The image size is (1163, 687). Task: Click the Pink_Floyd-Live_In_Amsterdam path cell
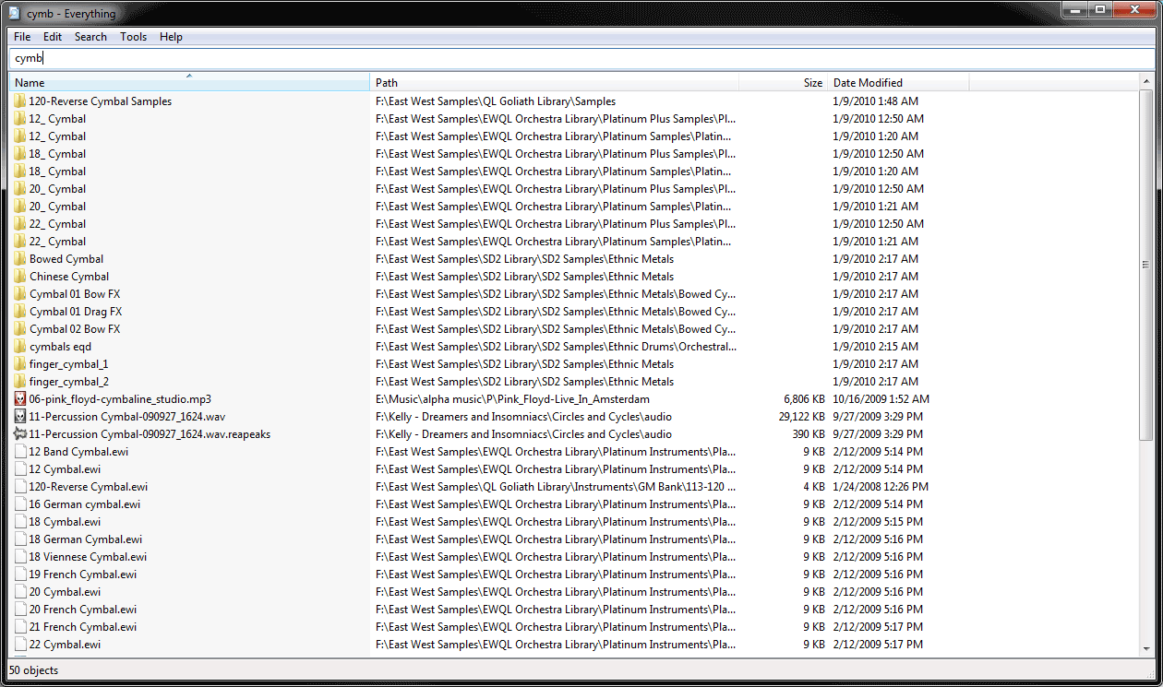[513, 399]
